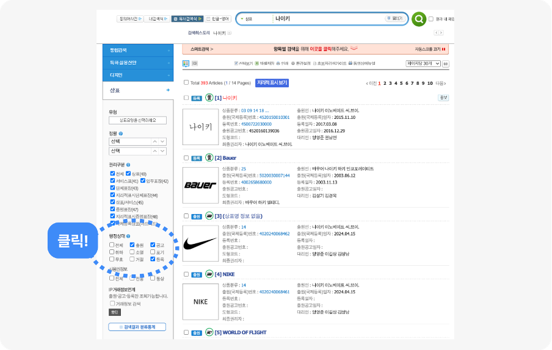Click folder icon of result [3]
552x350 pixels.
209,215
